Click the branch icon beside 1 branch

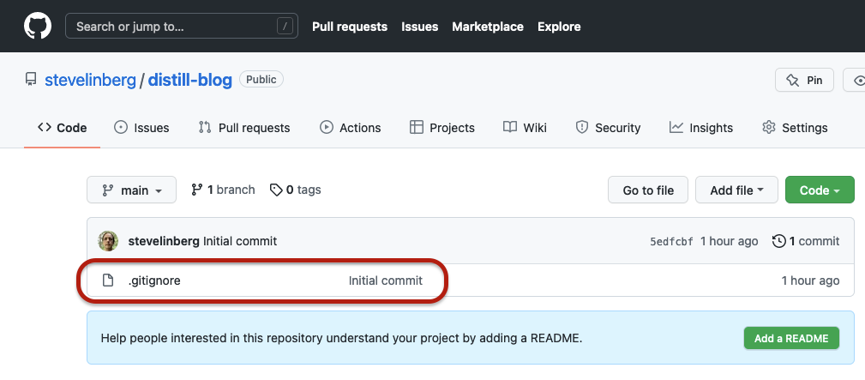(196, 190)
